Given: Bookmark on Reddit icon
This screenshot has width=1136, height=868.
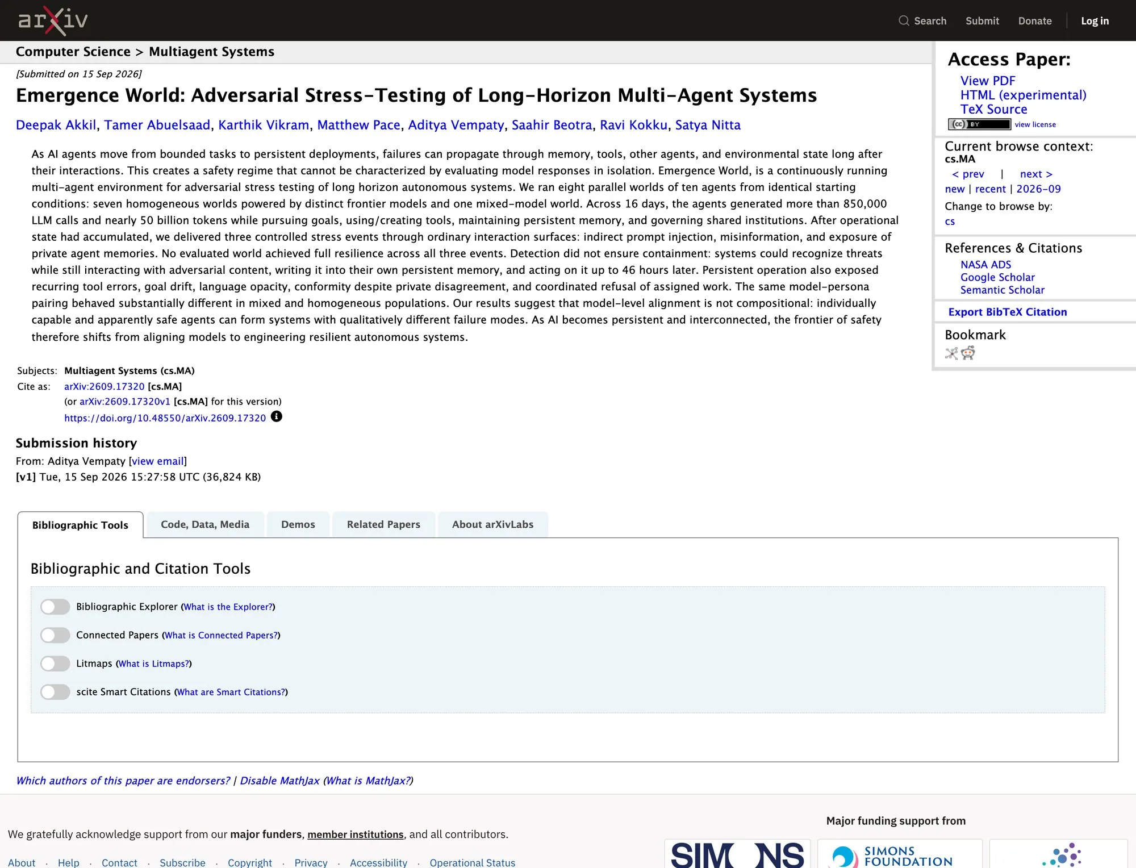Looking at the screenshot, I should [968, 353].
